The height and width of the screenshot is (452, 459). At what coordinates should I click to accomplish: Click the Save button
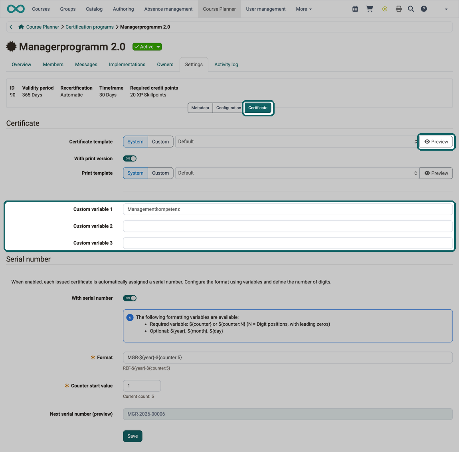133,436
